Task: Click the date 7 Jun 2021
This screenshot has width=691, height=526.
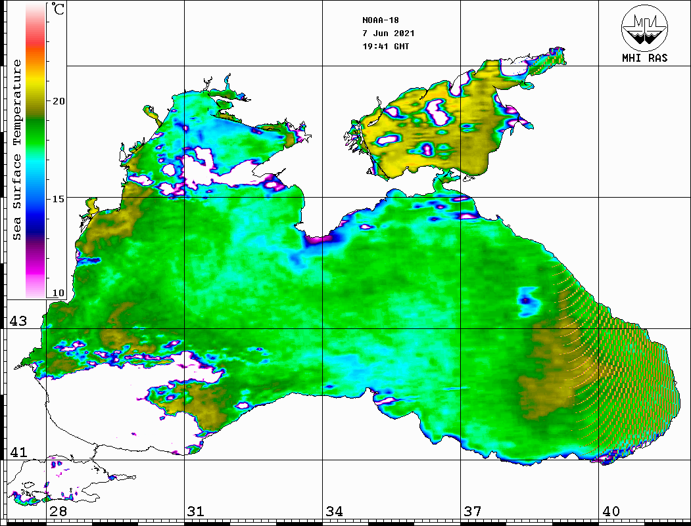Action: coord(389,33)
